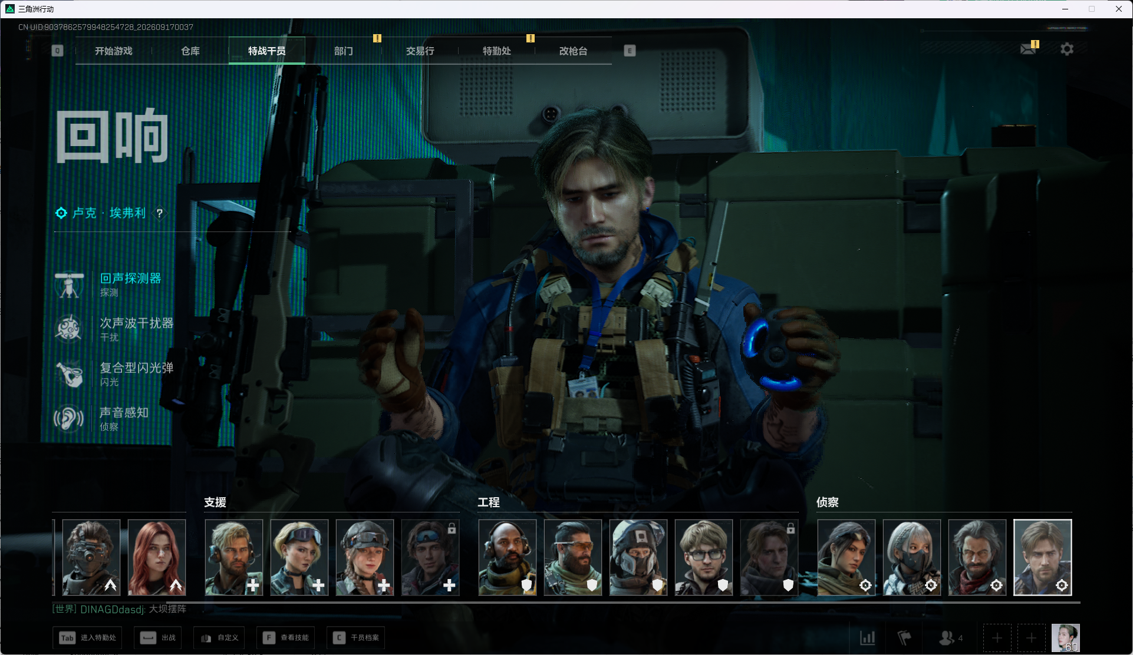Click the 进入特勤处 Tab button
The image size is (1133, 655).
(87, 638)
